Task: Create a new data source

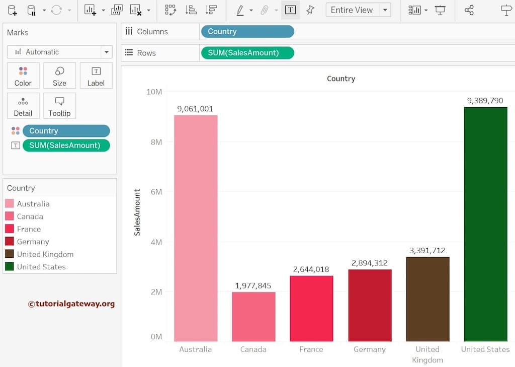Action: coord(11,10)
